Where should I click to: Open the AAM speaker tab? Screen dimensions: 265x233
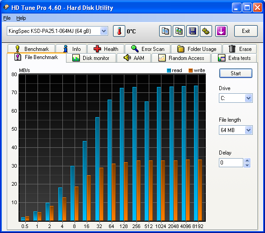coord(134,58)
